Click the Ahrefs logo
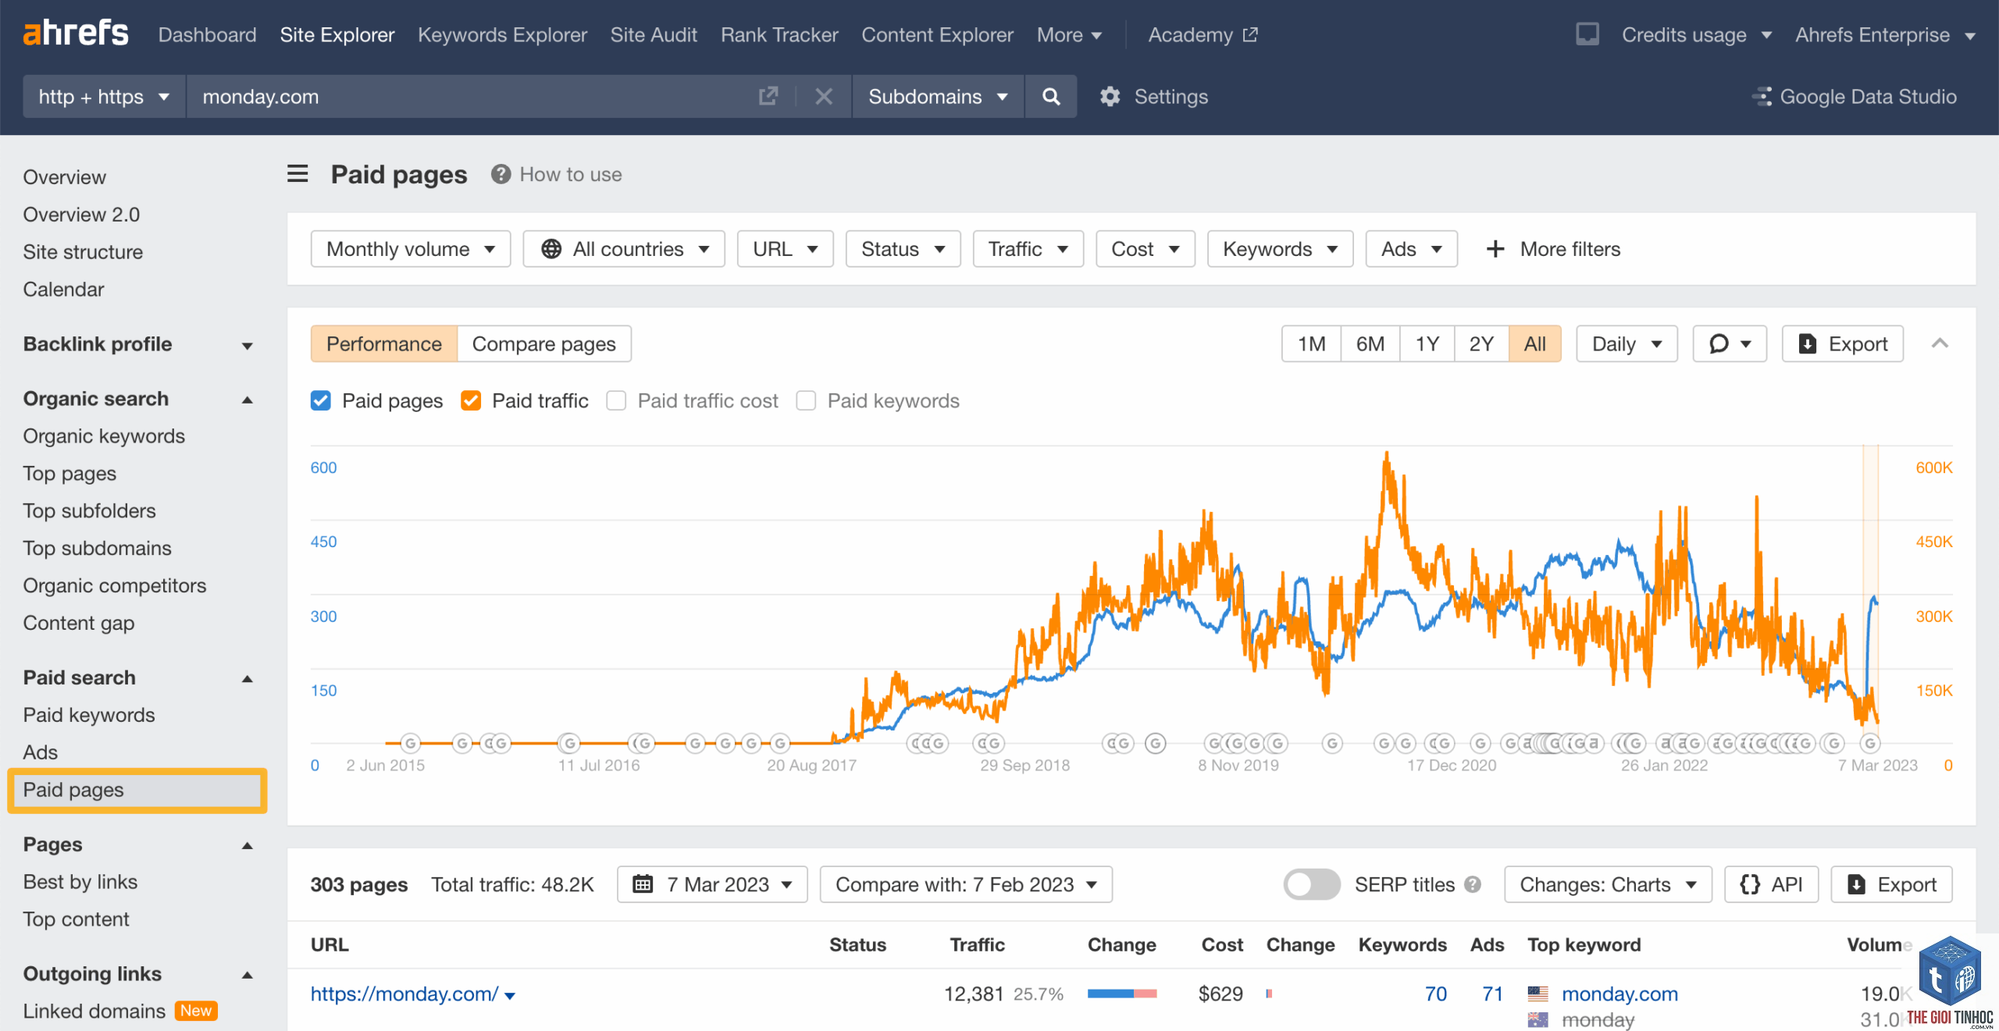1999x1031 pixels. click(76, 34)
